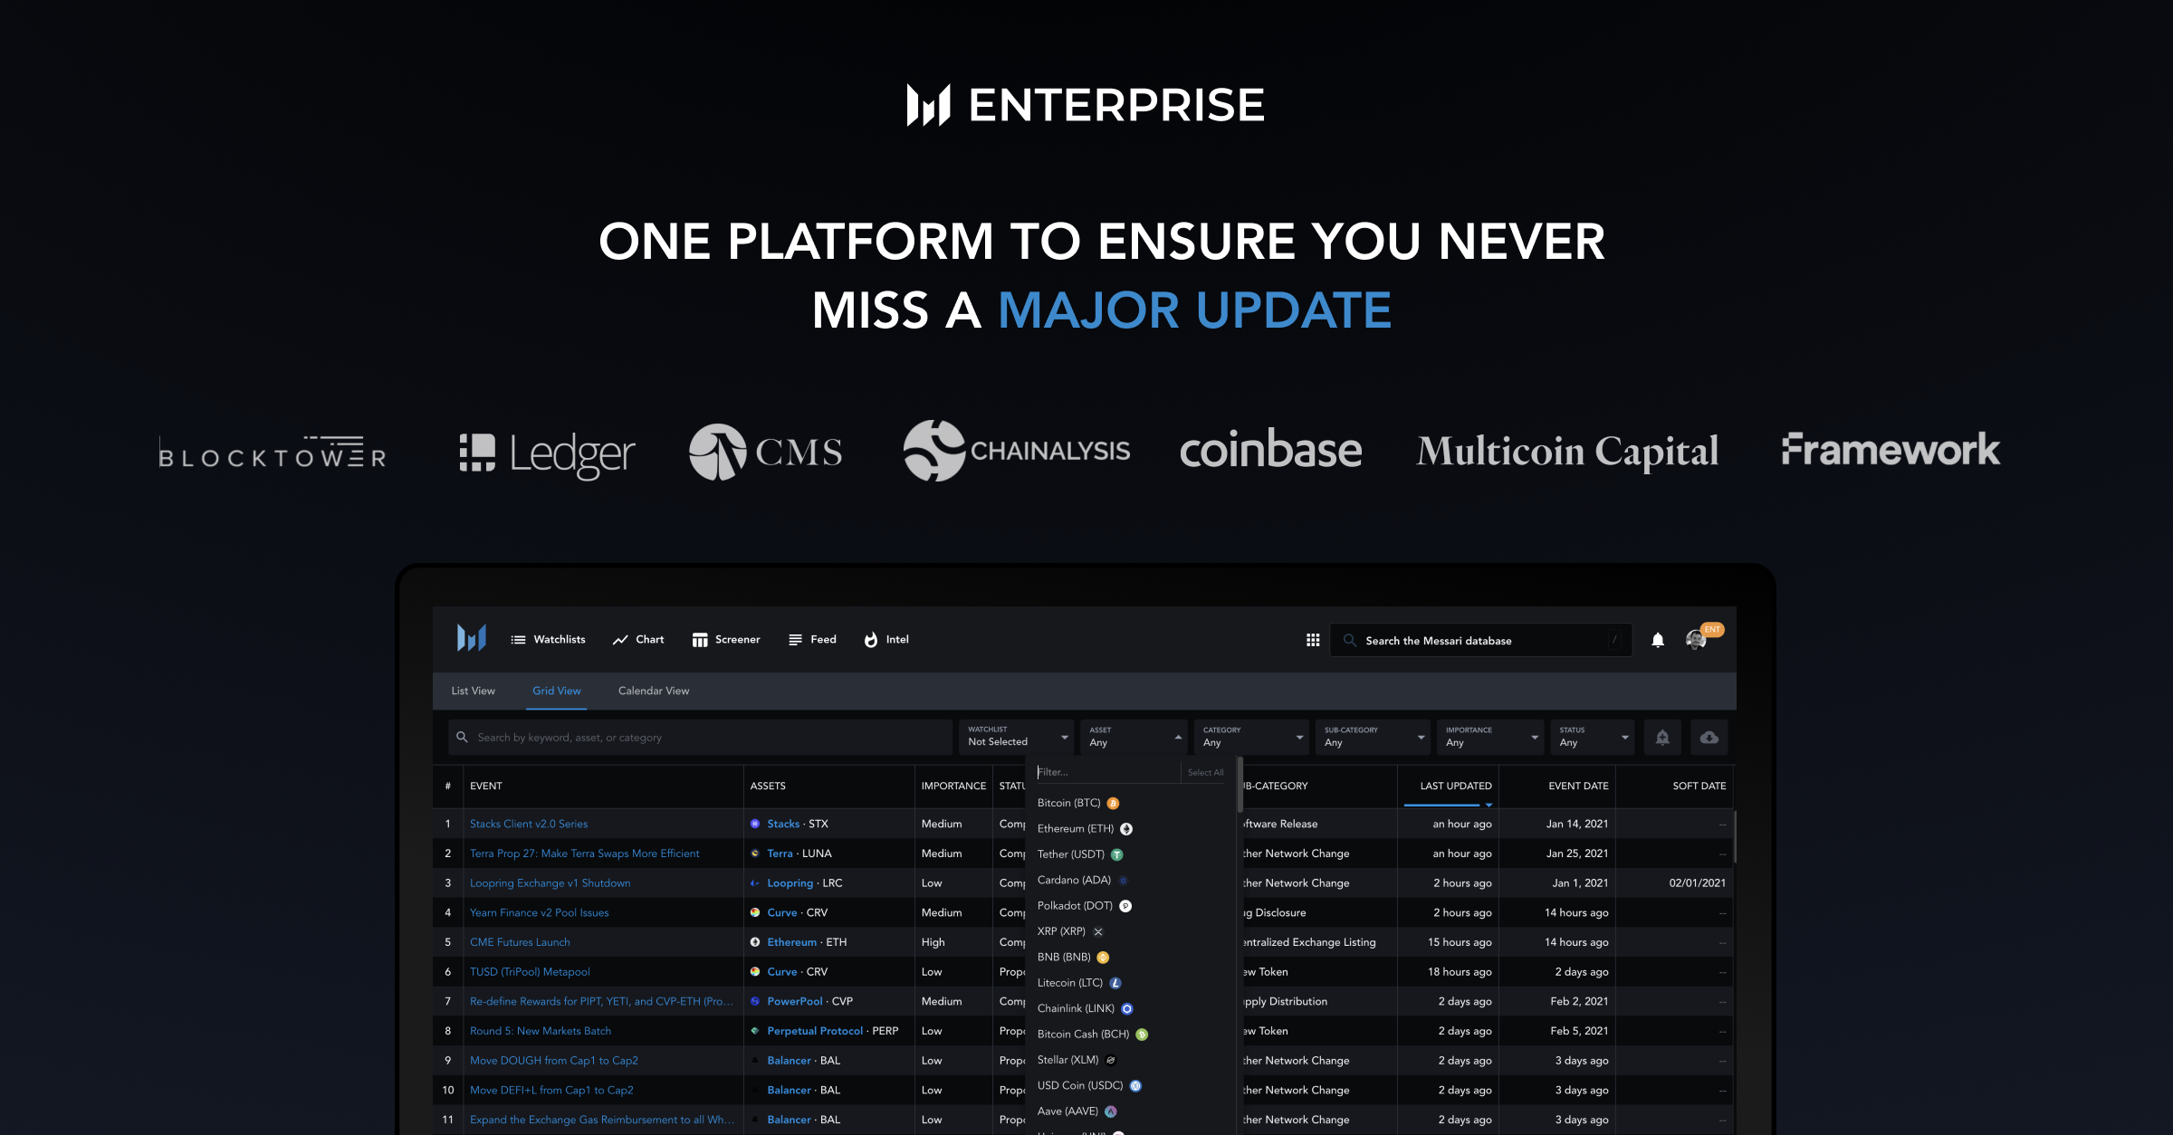Open the Chart section
Image resolution: width=2173 pixels, height=1135 pixels.
(638, 639)
